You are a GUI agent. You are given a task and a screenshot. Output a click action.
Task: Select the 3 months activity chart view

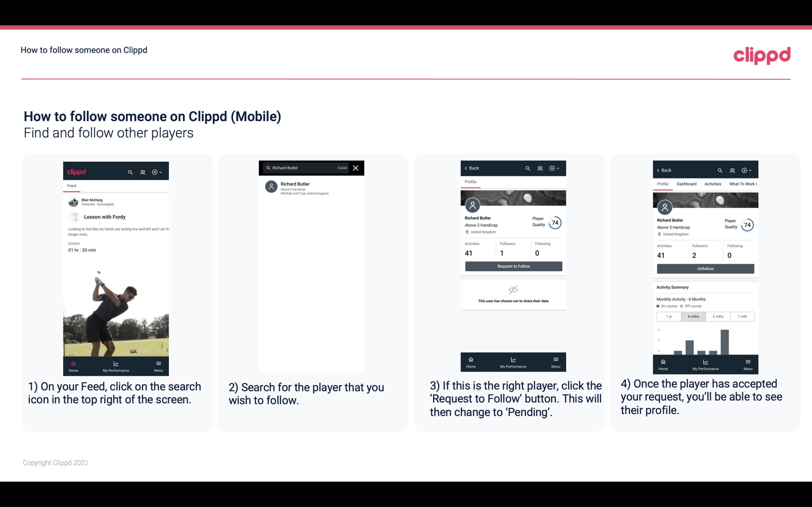[x=718, y=316]
